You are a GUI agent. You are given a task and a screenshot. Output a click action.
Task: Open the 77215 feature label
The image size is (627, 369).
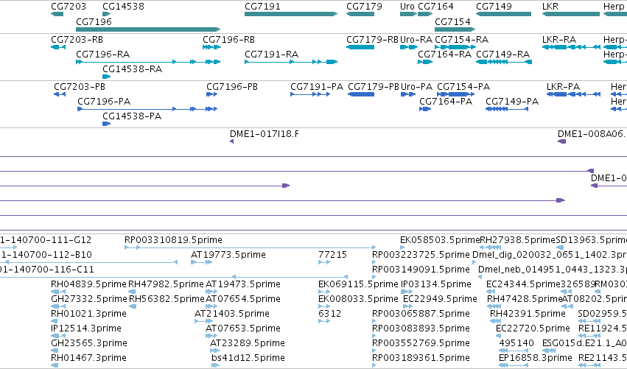332,255
